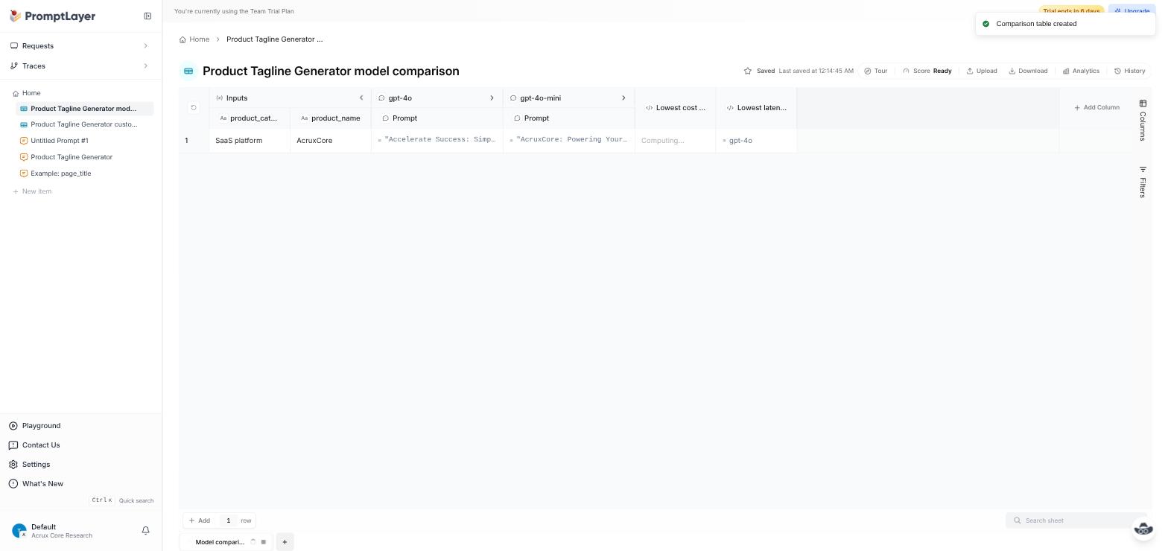Click the gpt-4o-mini column header label
Image resolution: width=1168 pixels, height=551 pixels.
[541, 98]
